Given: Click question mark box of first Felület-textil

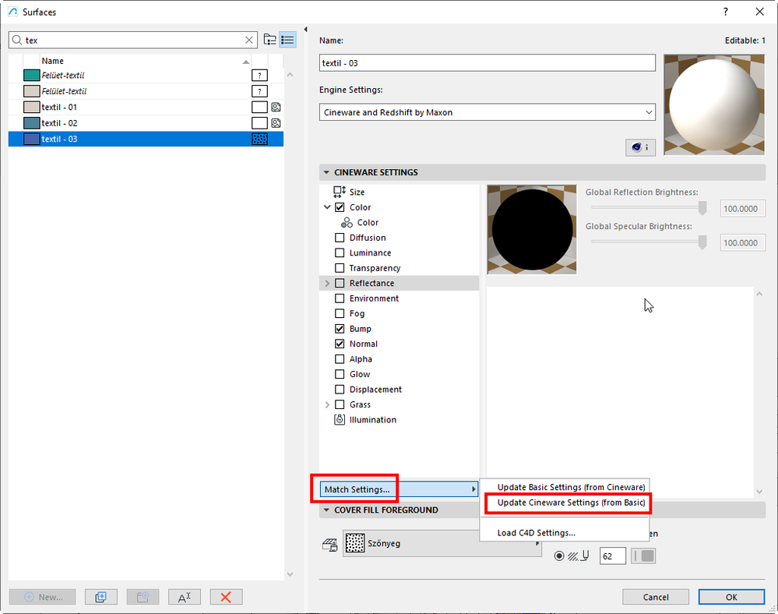Looking at the screenshot, I should point(259,76).
